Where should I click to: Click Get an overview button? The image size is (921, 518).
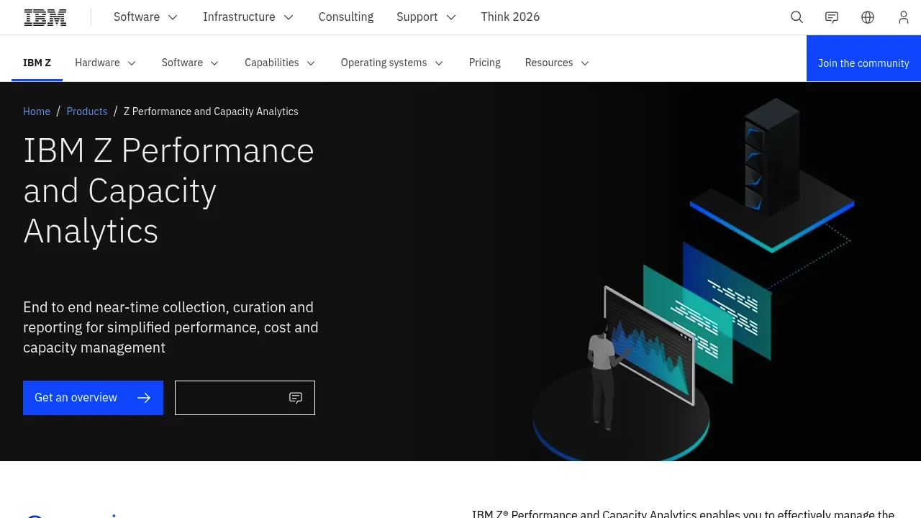(x=93, y=398)
